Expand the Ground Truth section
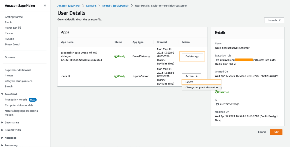Screen dimensions: 290x147 [2, 130]
